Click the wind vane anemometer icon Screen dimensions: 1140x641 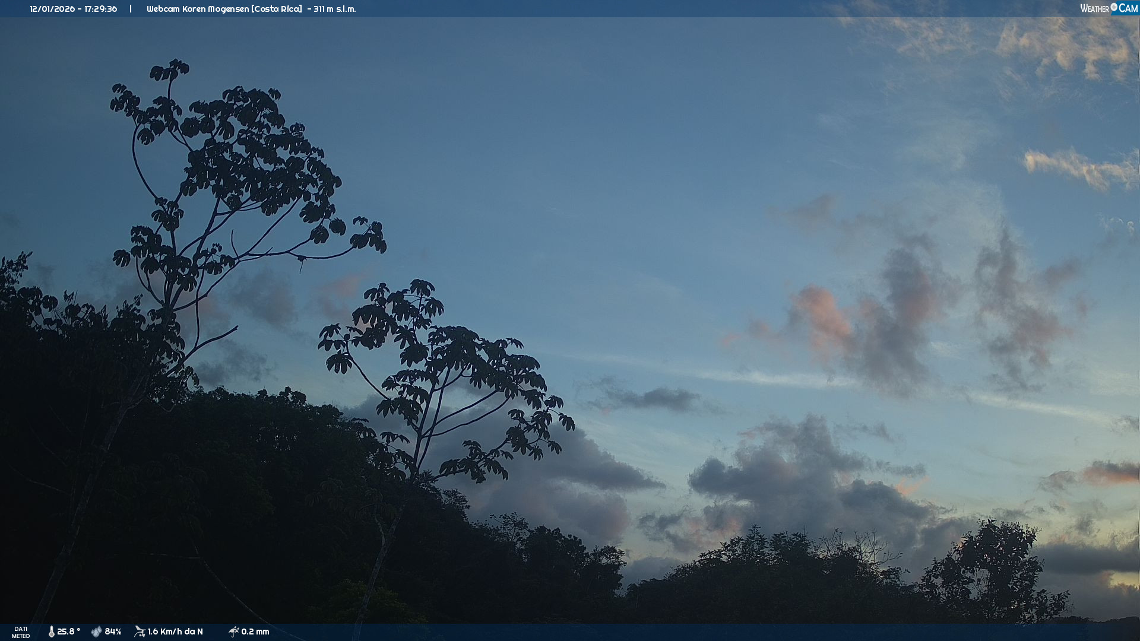coord(140,632)
